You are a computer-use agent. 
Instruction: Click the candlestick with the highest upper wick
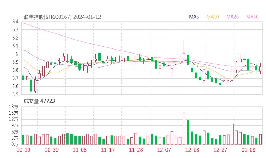tap(184, 50)
